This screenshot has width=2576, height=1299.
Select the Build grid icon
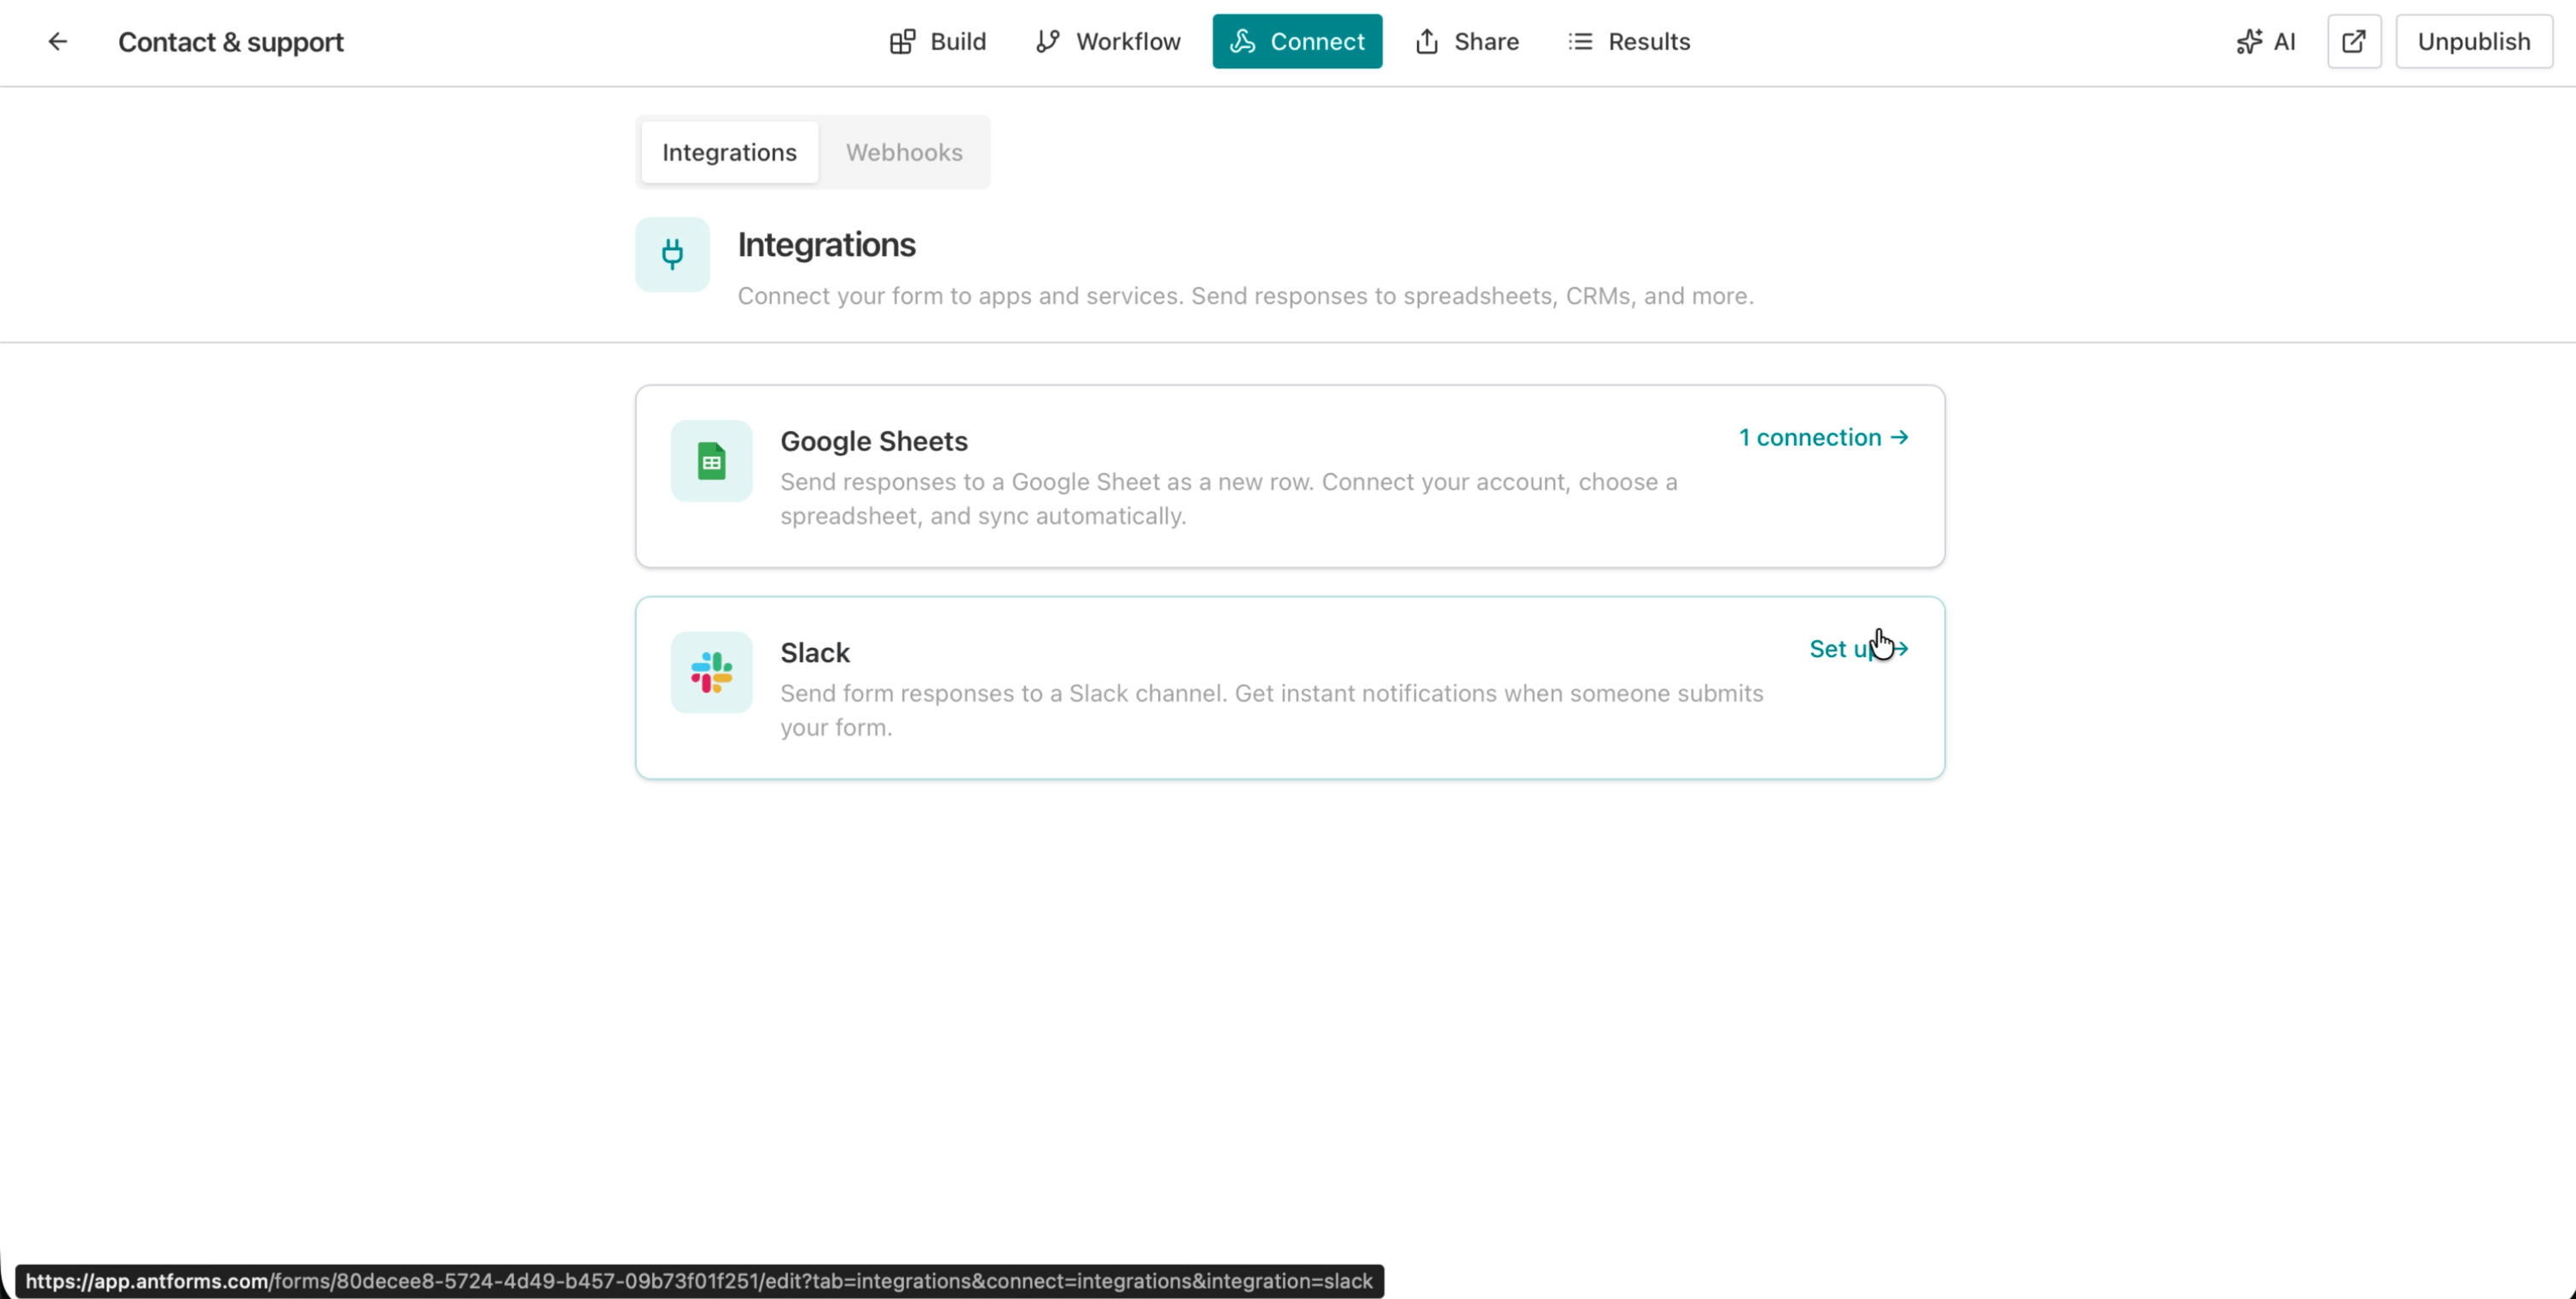(902, 41)
